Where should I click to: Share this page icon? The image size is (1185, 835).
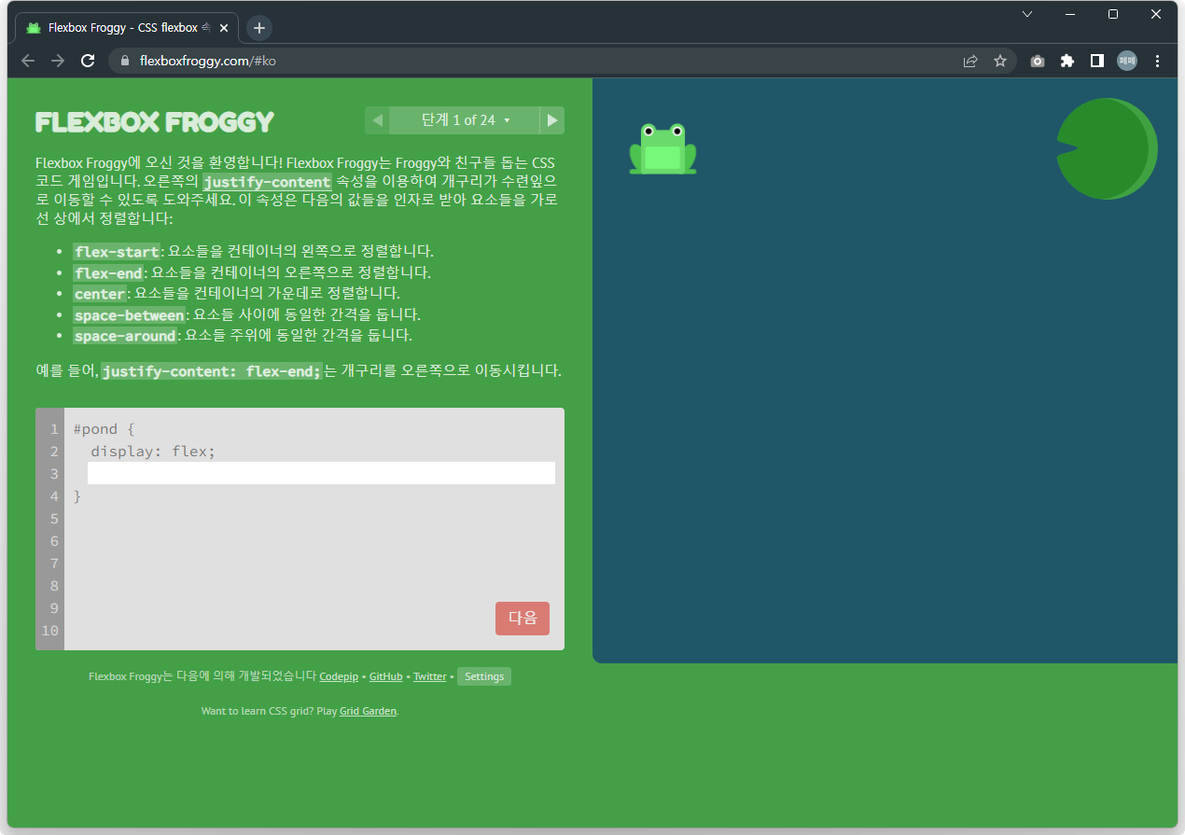[970, 61]
